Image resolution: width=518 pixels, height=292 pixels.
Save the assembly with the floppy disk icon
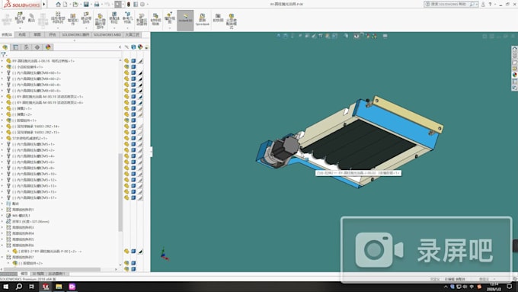point(86,5)
